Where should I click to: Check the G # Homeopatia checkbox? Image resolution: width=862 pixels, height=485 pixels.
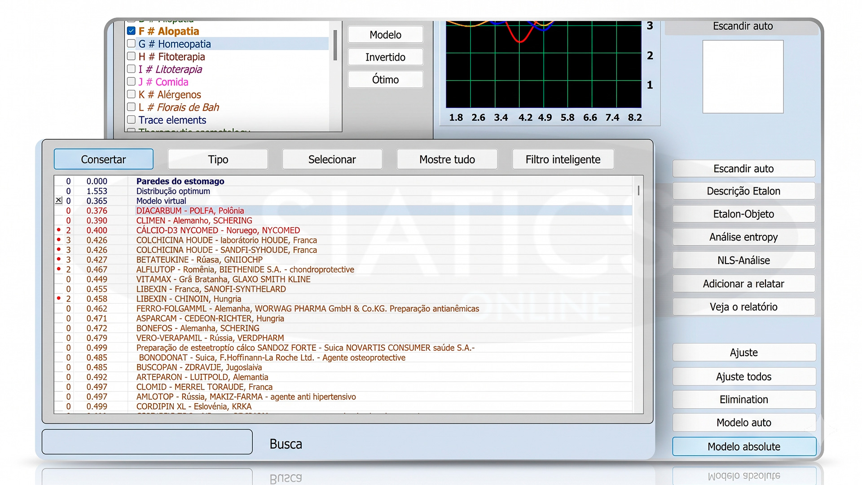point(131,44)
